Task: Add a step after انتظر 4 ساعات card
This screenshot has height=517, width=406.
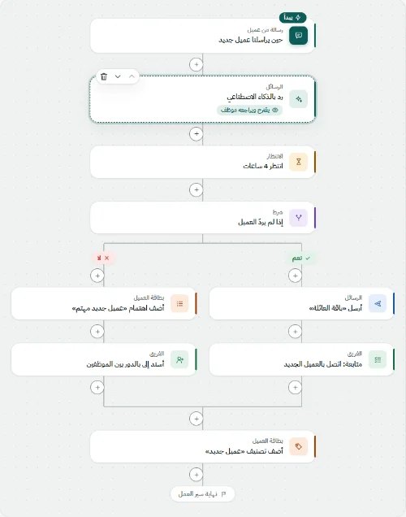Action: [x=197, y=189]
